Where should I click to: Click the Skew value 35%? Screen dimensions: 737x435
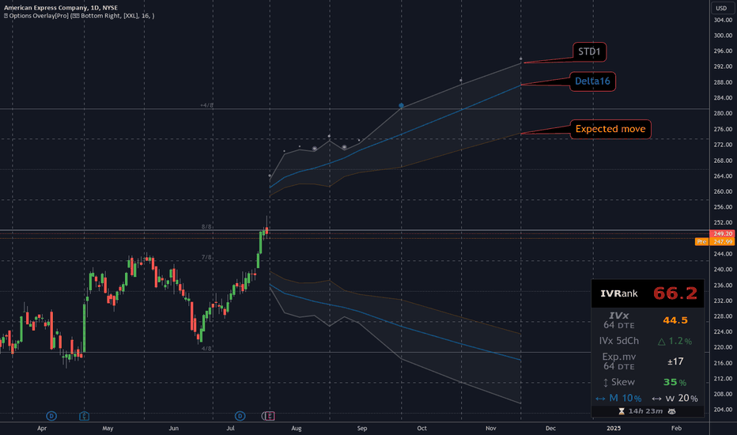675,382
